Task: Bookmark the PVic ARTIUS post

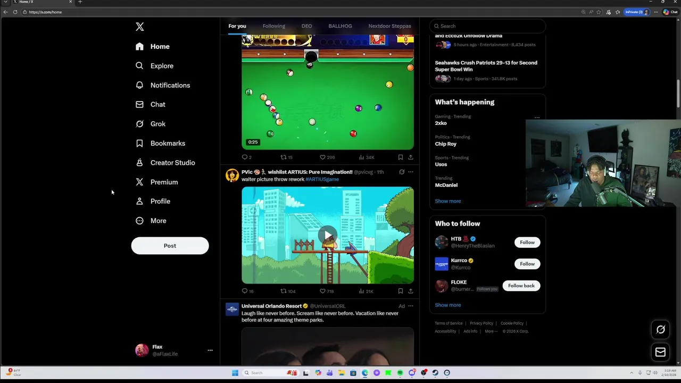Action: tap(400, 291)
